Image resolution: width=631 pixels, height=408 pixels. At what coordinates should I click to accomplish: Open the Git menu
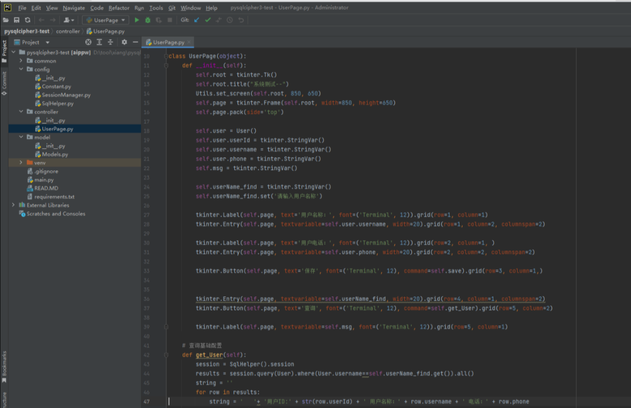click(x=172, y=7)
